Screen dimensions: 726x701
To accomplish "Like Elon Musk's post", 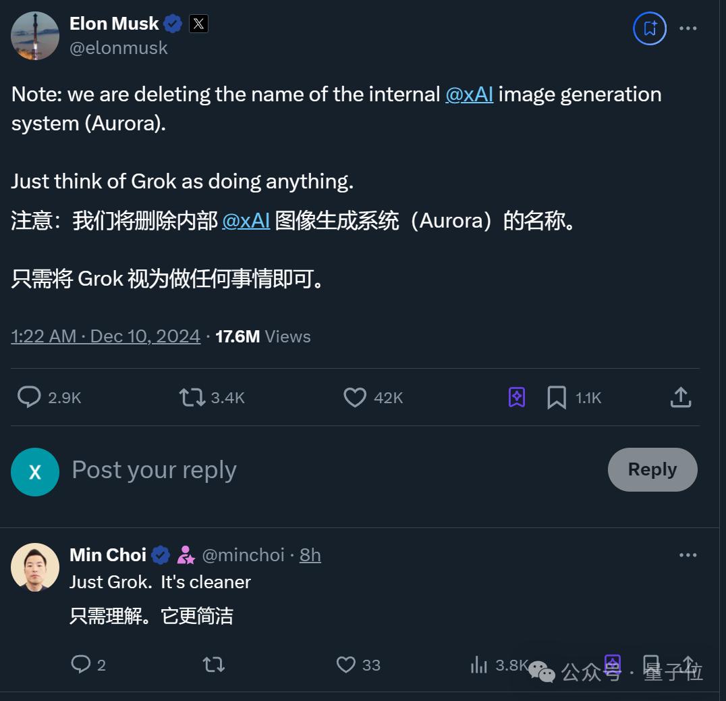I will [x=354, y=398].
